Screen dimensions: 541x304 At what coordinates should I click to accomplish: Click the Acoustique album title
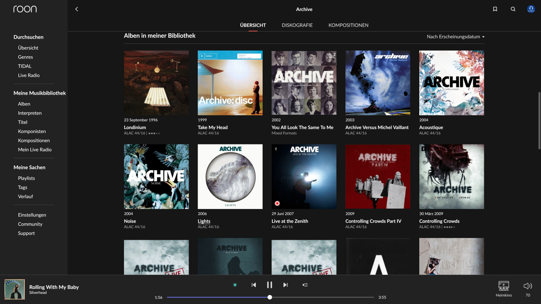pyautogui.click(x=431, y=128)
